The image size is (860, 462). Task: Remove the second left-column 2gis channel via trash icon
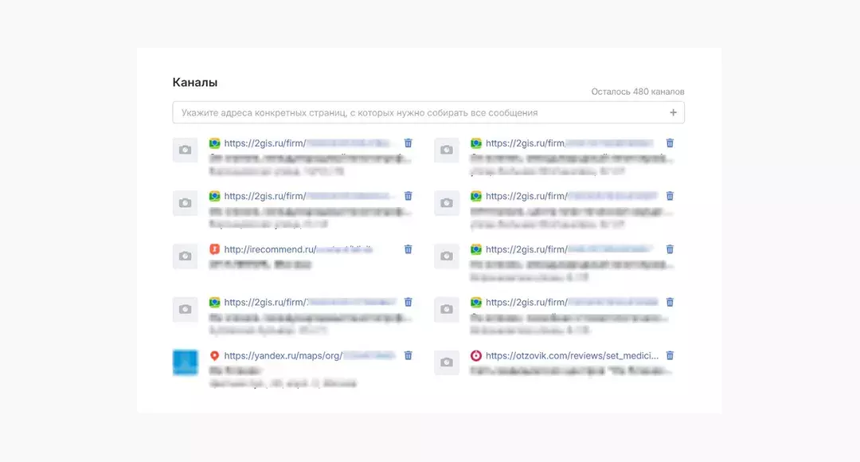408,196
